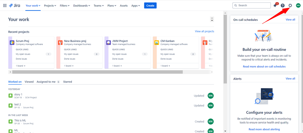This screenshot has width=303, height=133.
Task: Switch to the Starred tab
Action: [x=67, y=82]
